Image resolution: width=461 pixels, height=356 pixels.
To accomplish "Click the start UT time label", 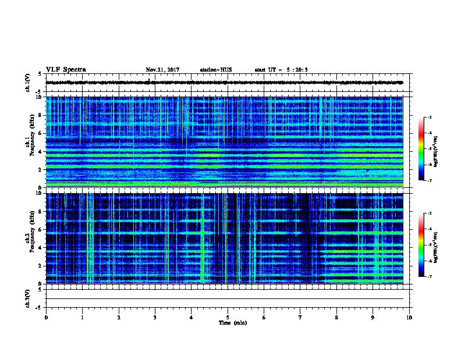I will point(281,70).
